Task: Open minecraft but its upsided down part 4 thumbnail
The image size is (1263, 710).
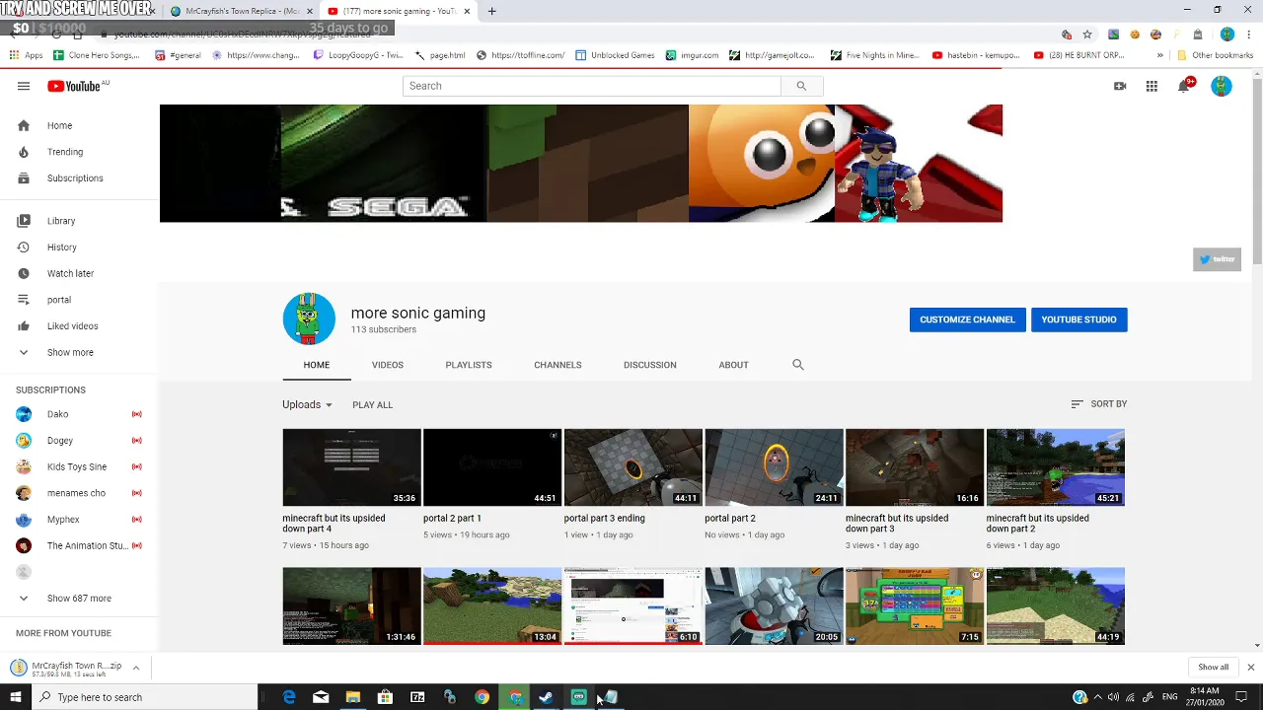Action: pos(351,467)
